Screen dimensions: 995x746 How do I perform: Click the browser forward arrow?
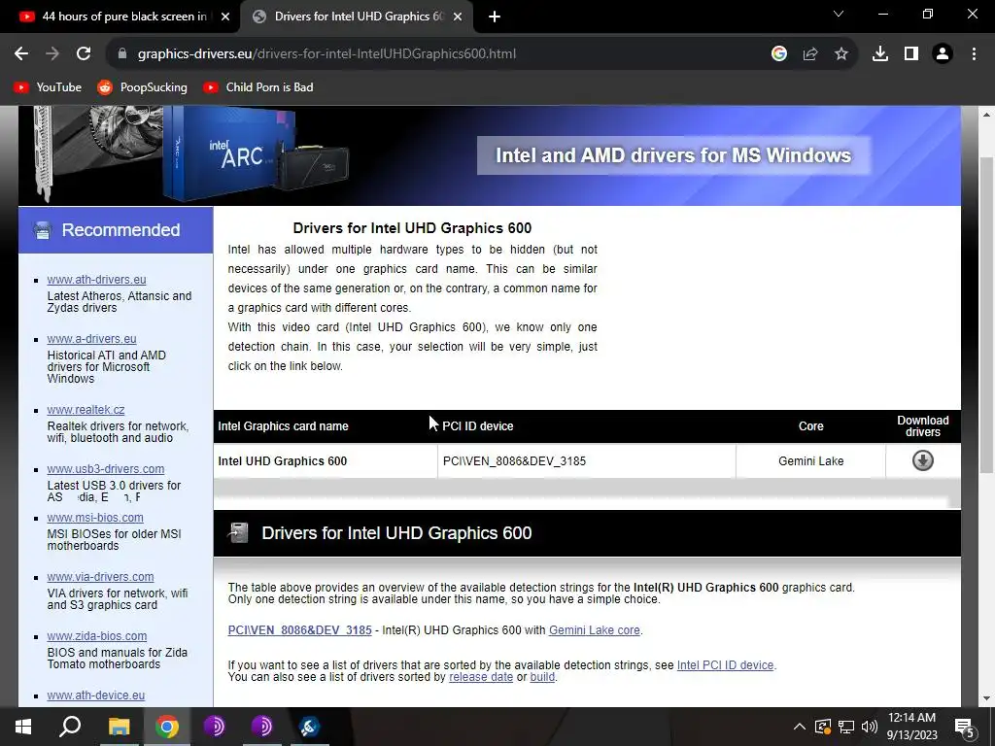52,54
